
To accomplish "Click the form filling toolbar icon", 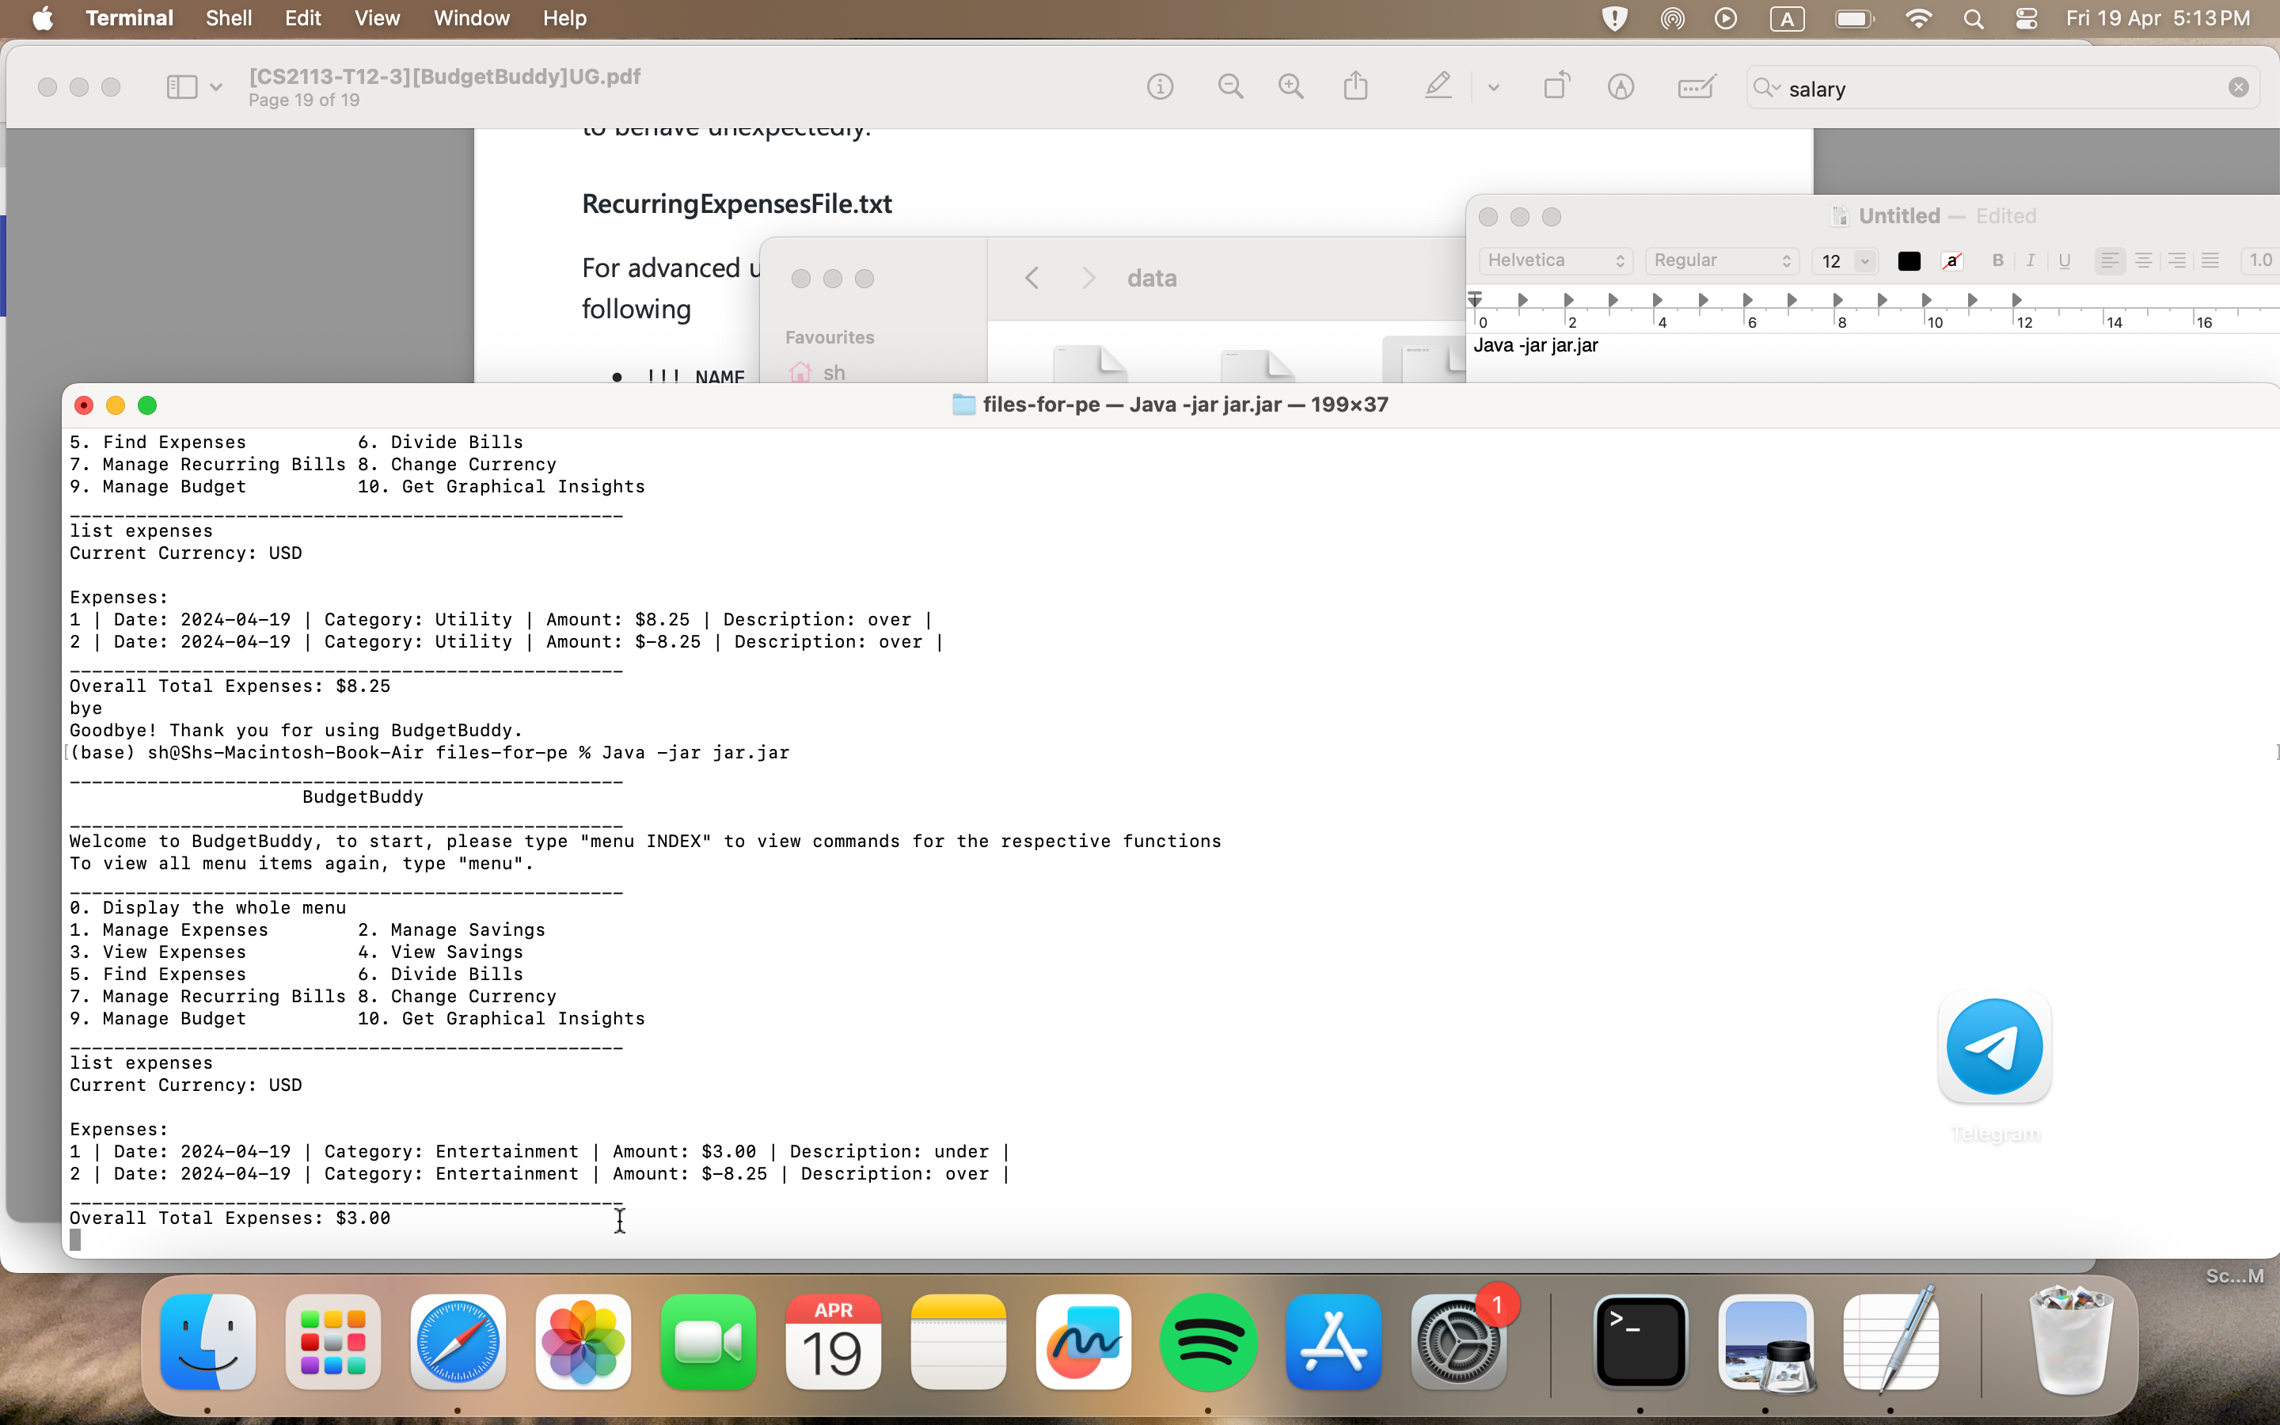I will point(1696,88).
